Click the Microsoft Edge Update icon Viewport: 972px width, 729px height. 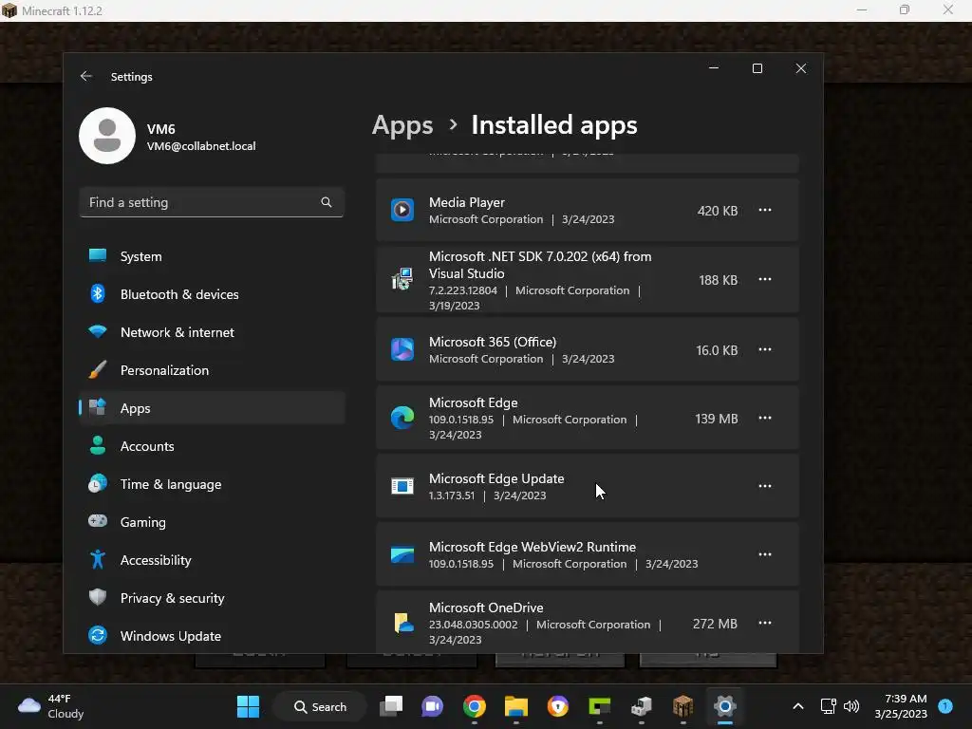[x=402, y=486]
